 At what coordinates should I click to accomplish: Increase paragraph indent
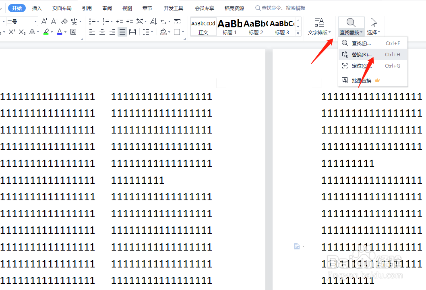(130, 21)
